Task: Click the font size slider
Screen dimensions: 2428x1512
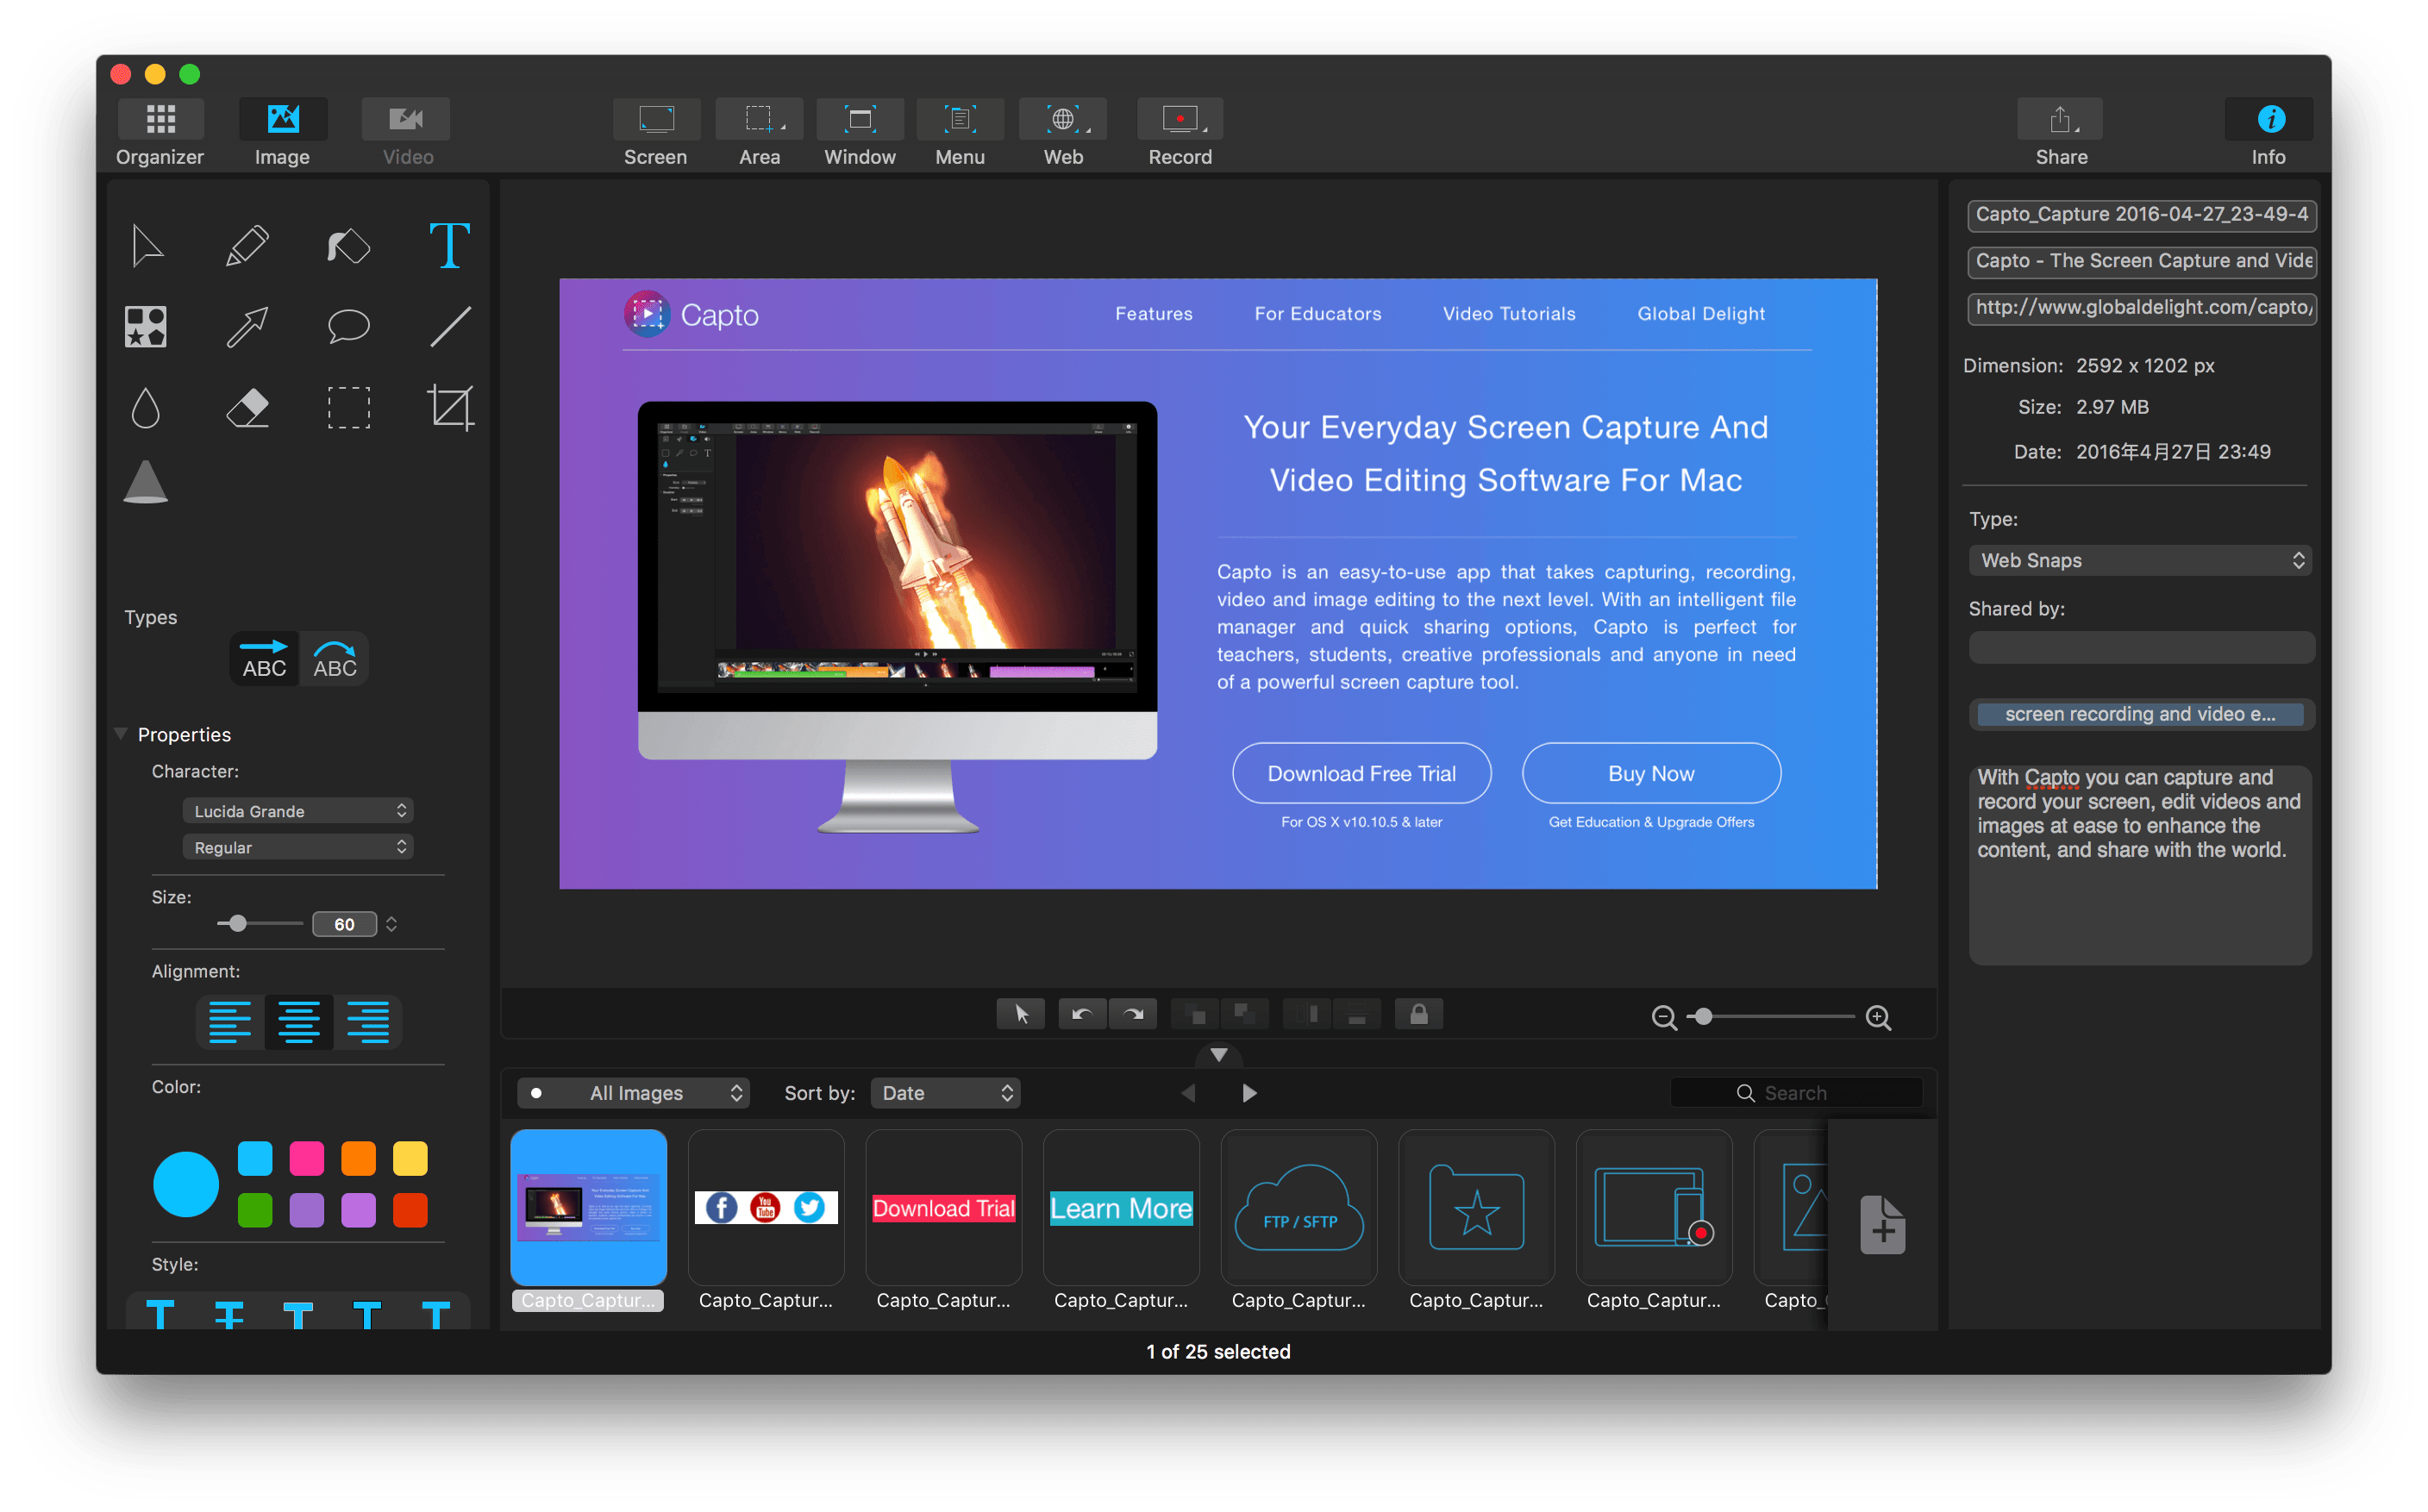Action: coord(260,924)
